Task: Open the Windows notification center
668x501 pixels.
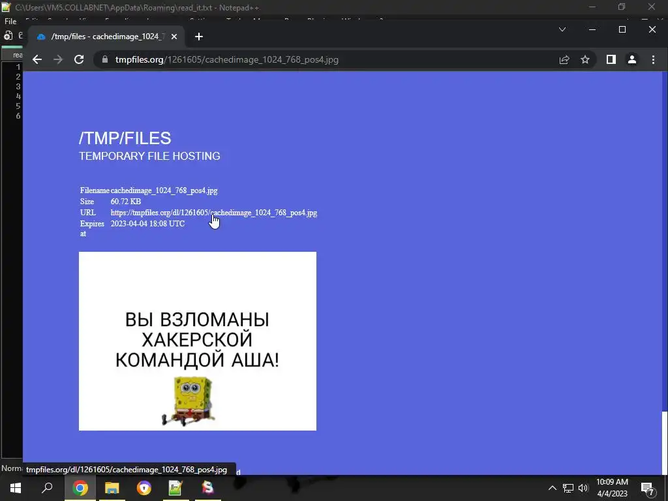Action: (x=648, y=488)
